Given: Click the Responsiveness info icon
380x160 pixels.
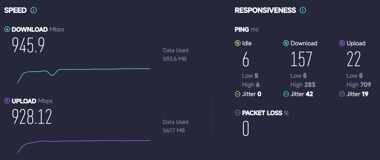Looking at the screenshot, I should (x=303, y=10).
